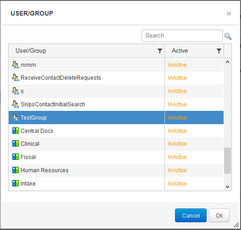Viewport: 241px width, 230px height.
Task: Click the scroll down arrow of the list
Action: pyautogui.click(x=227, y=187)
